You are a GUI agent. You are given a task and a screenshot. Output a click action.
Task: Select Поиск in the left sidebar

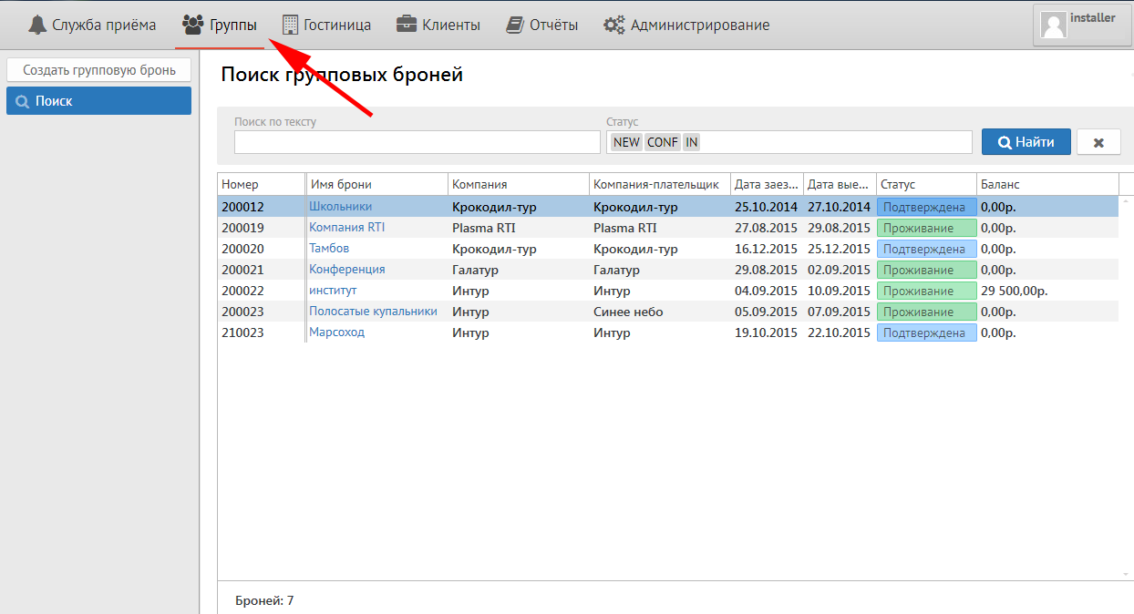pyautogui.click(x=98, y=101)
